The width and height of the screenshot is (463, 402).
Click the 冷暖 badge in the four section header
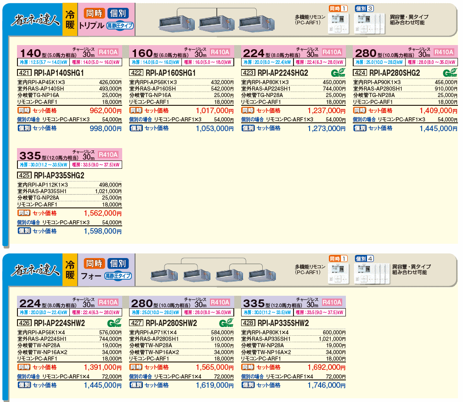point(70,270)
